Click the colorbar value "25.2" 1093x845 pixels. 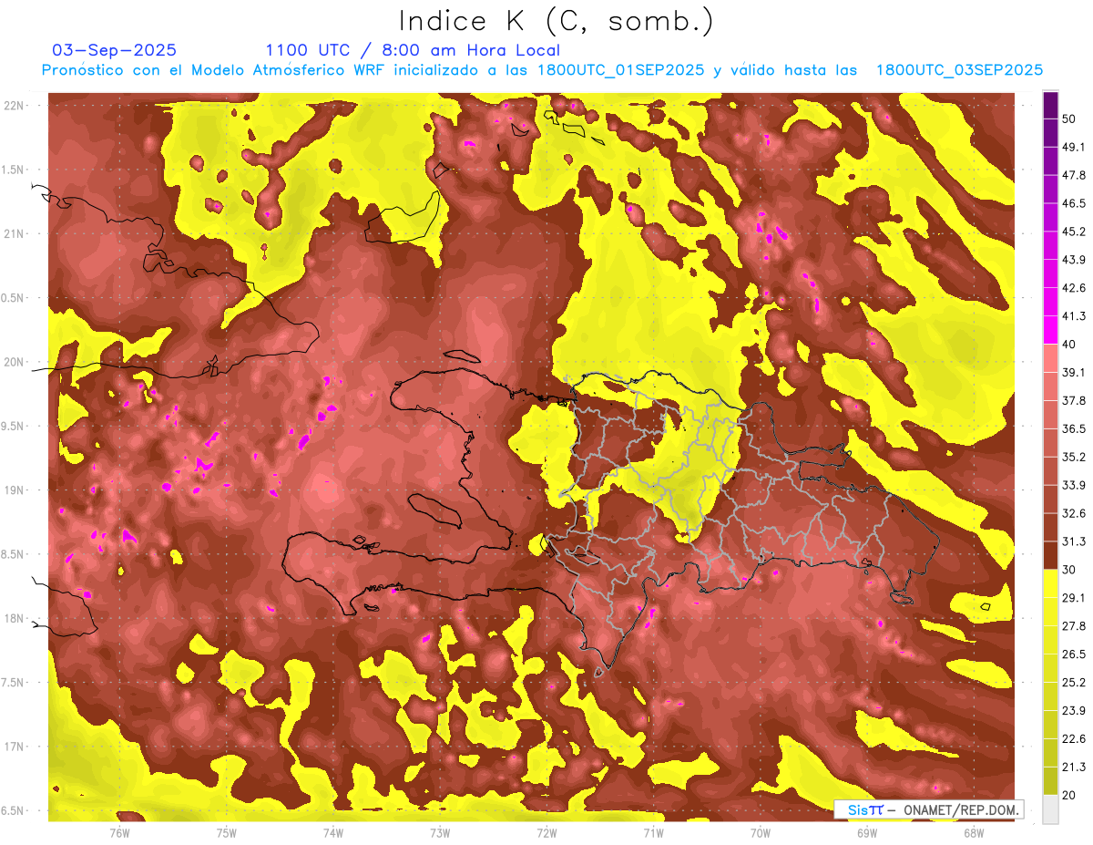point(1074,682)
